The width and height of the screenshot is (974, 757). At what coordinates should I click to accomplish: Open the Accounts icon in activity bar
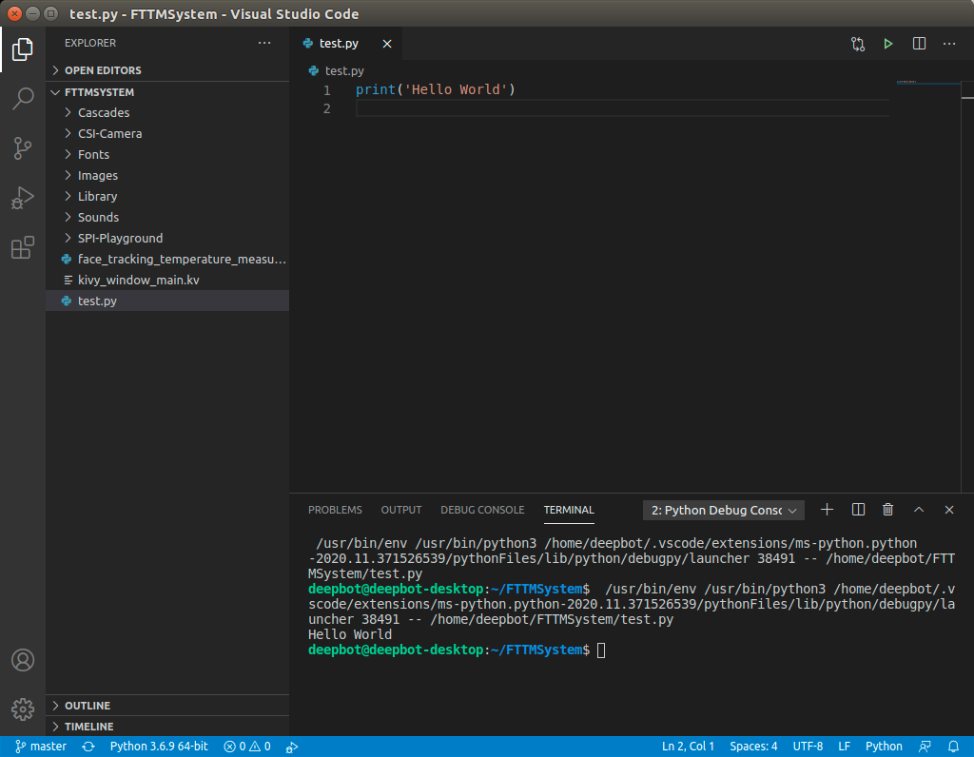23,659
